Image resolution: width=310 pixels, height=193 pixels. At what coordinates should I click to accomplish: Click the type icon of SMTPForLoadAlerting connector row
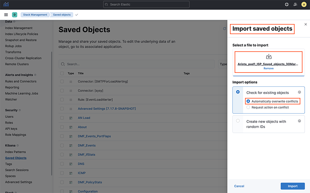coord(71,82)
